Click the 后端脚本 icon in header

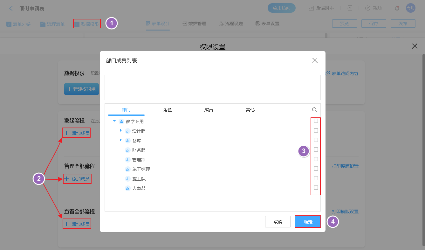(x=311, y=8)
